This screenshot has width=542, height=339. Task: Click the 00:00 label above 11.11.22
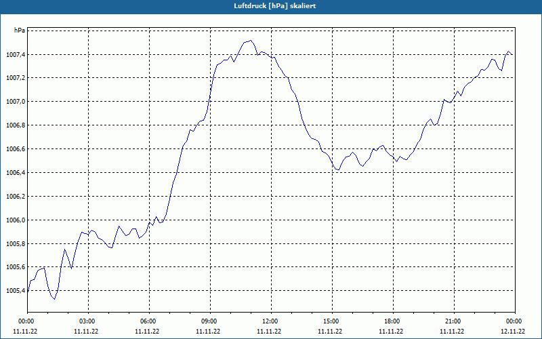coord(26,321)
